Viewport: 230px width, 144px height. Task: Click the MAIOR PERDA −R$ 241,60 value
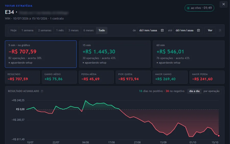pos(202,79)
